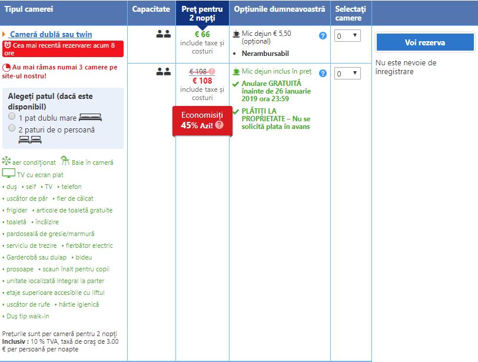
Task: Click the question mark in 45% savings badge
Action: point(219,125)
